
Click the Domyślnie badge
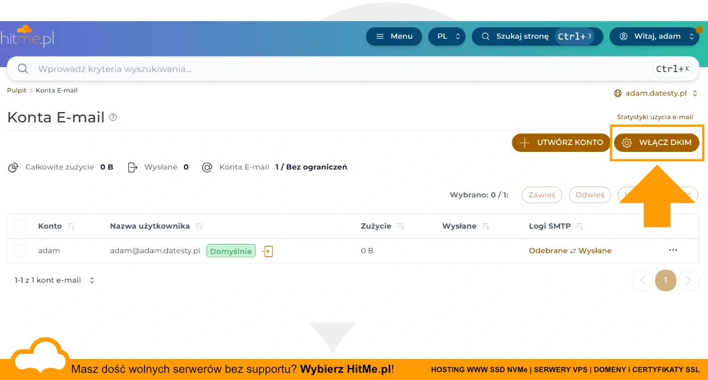point(231,251)
